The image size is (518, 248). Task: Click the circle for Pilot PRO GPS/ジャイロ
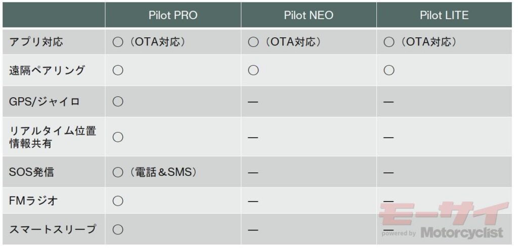click(117, 102)
